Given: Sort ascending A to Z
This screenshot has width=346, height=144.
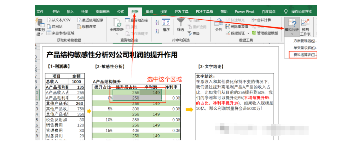Looking at the screenshot, I should click(x=157, y=22).
